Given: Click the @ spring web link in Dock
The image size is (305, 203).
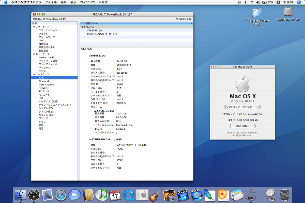Looking at the screenshot, I should [x=271, y=195].
